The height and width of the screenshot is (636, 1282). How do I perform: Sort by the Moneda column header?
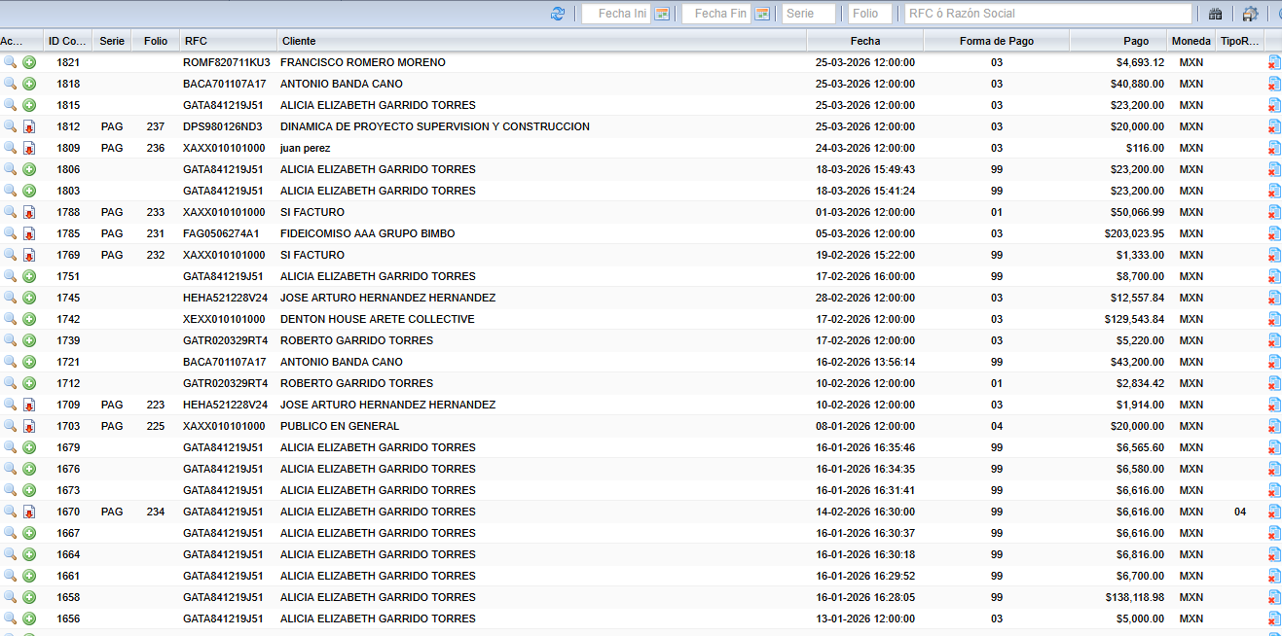[x=1191, y=41]
